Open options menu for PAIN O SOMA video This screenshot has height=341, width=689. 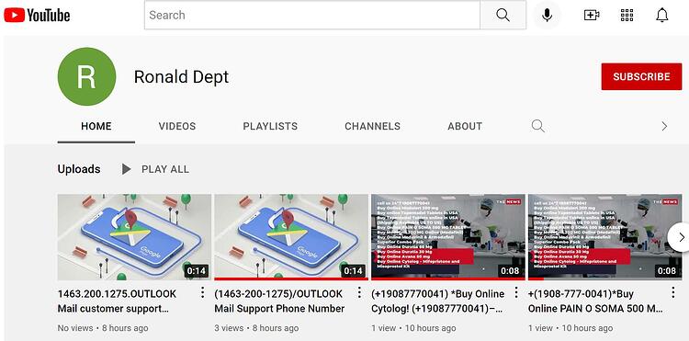(672, 292)
